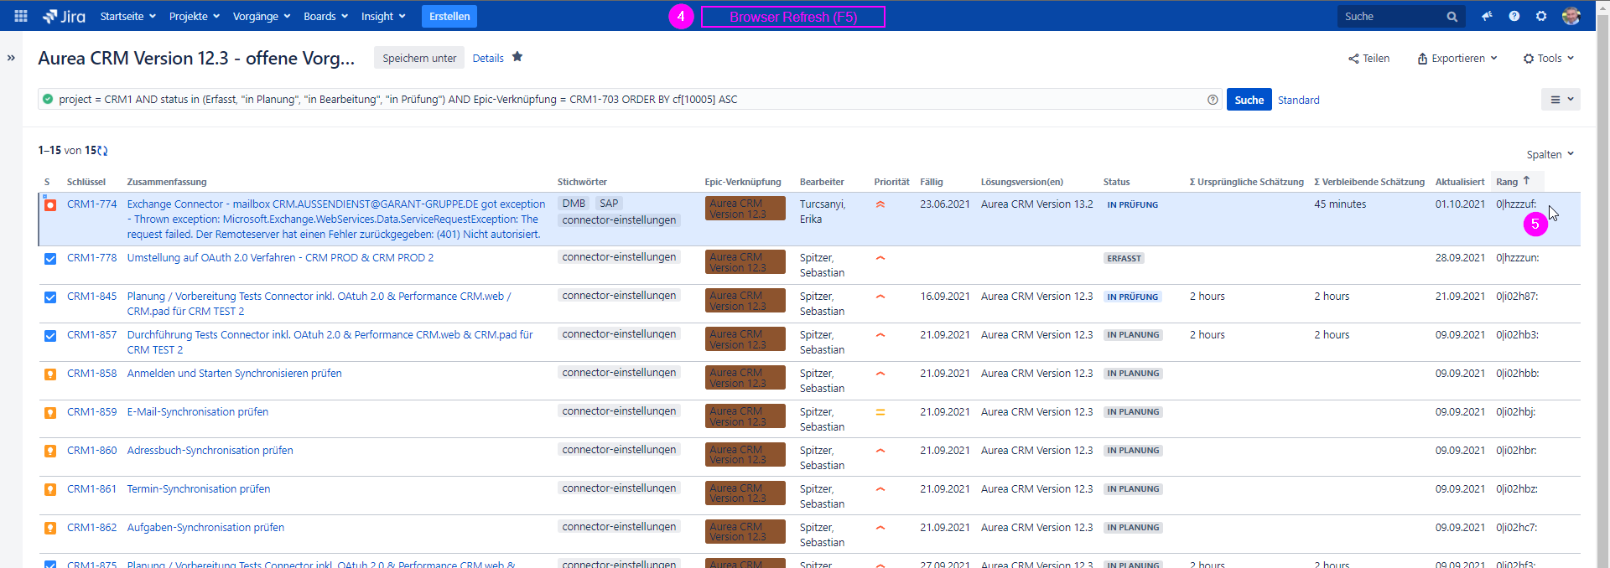
Task: Open the app switcher grid icon
Action: (21, 16)
